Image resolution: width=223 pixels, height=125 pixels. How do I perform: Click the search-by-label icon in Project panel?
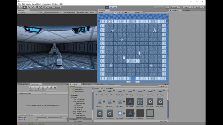click(x=164, y=86)
